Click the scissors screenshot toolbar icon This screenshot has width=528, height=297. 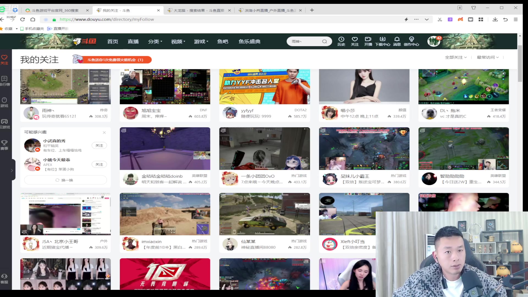click(x=440, y=20)
